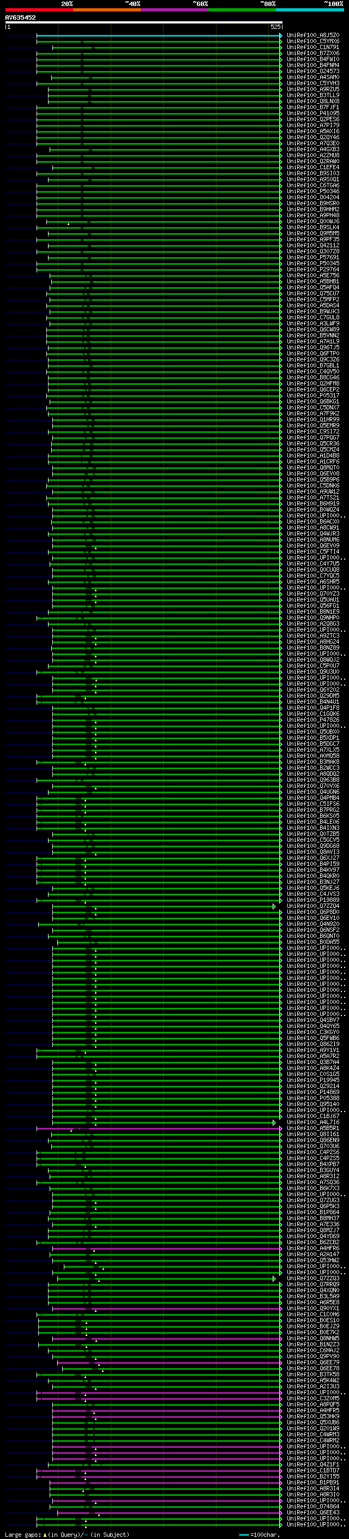The width and height of the screenshot is (349, 1539).
Task: Select hit label UniRef100_Q8LNX8
Action: point(313,102)
